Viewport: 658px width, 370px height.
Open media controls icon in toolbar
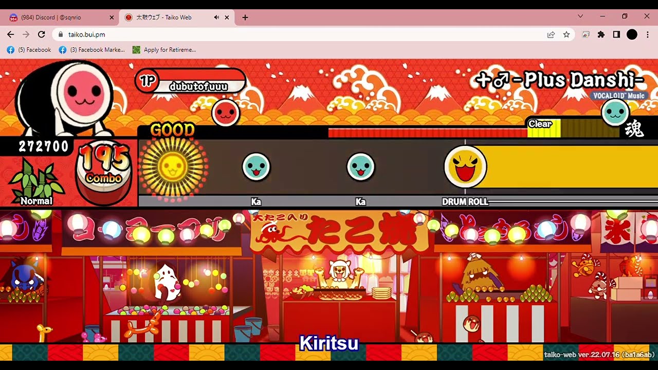point(586,34)
